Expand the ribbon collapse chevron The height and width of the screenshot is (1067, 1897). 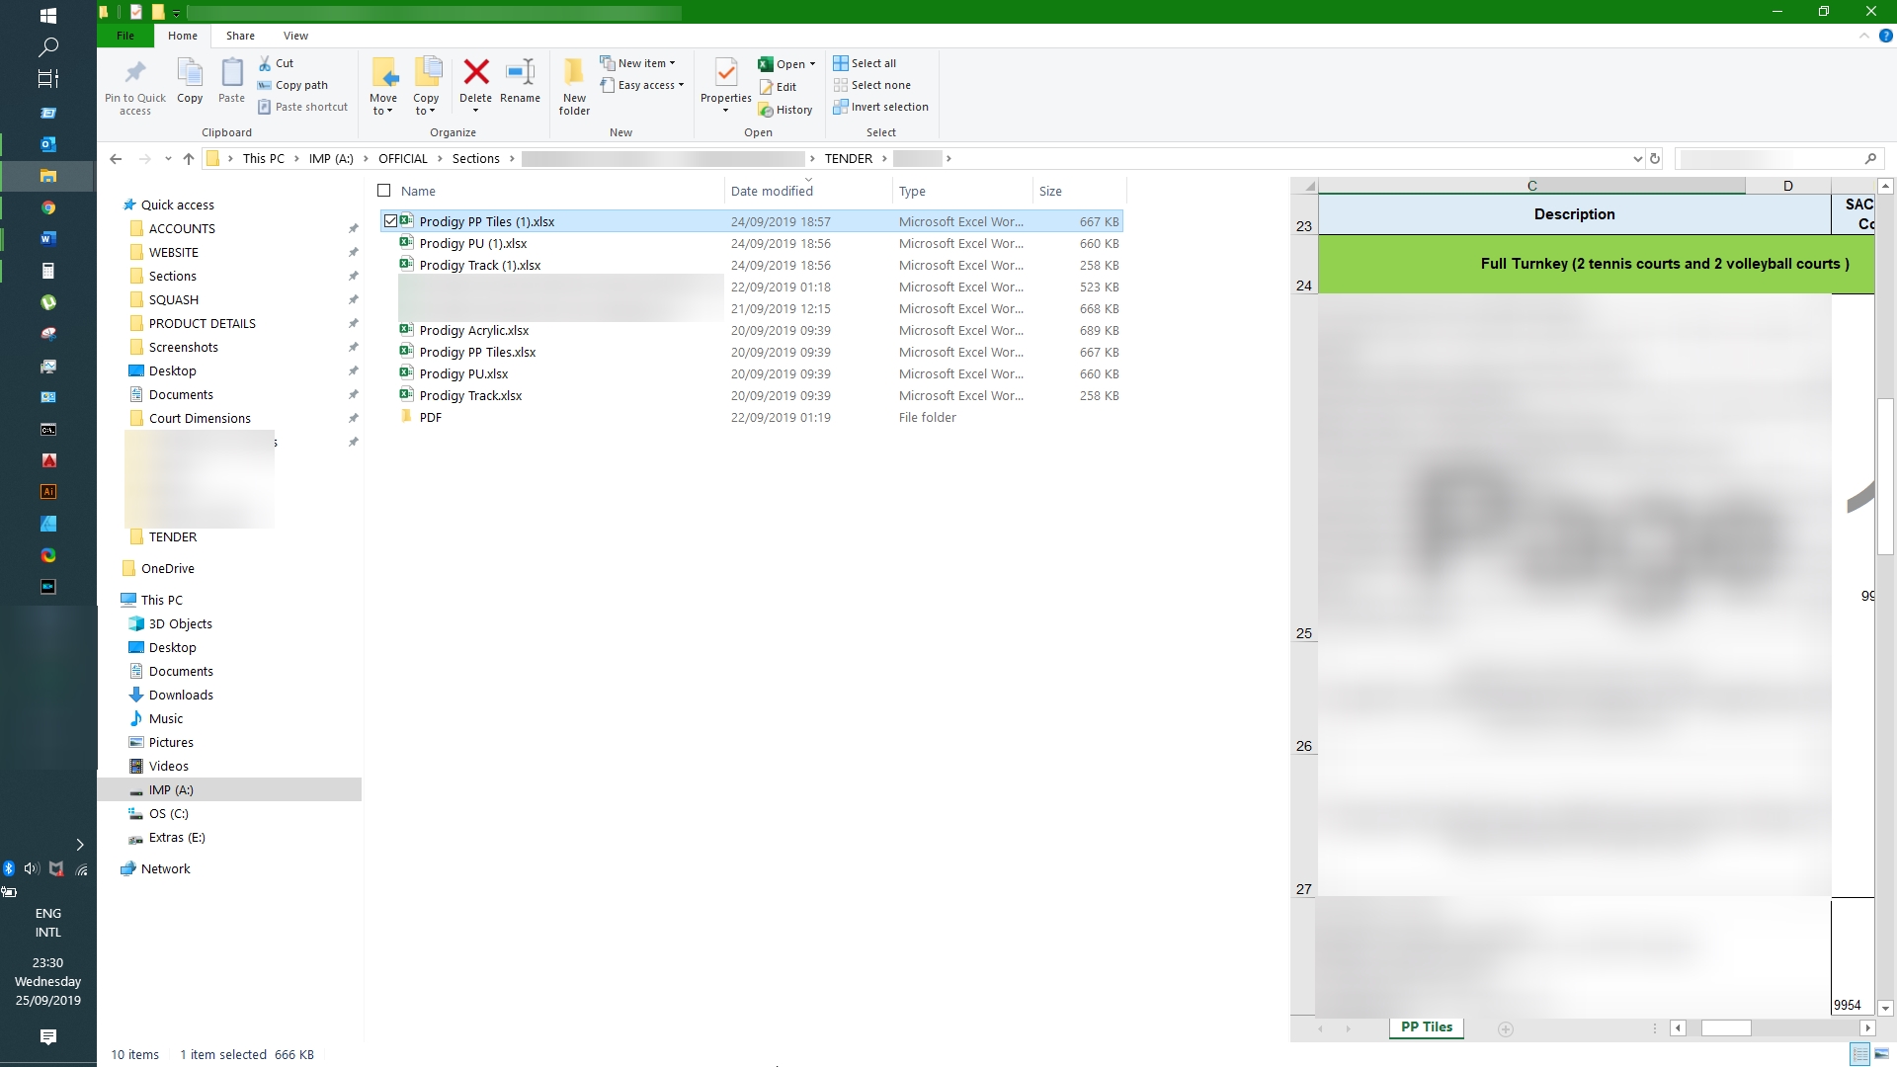[1864, 36]
